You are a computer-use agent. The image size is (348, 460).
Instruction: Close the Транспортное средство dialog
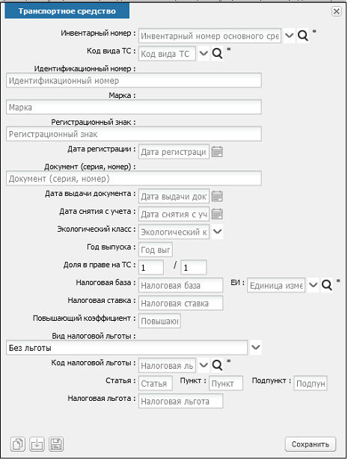click(x=337, y=11)
